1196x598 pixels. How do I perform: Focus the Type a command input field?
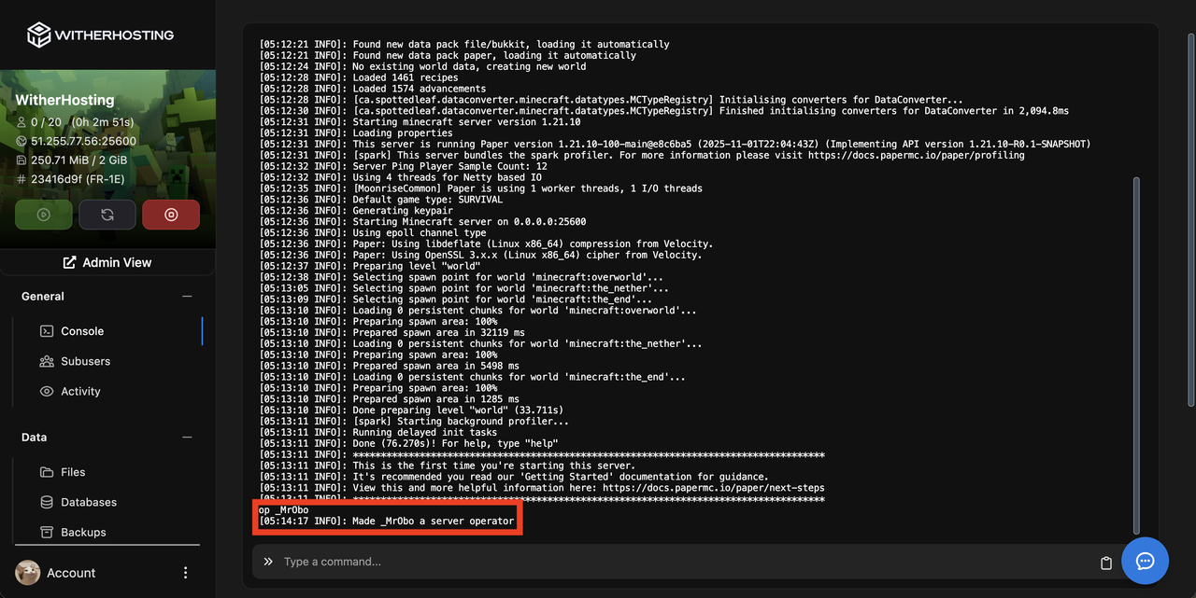pyautogui.click(x=687, y=562)
